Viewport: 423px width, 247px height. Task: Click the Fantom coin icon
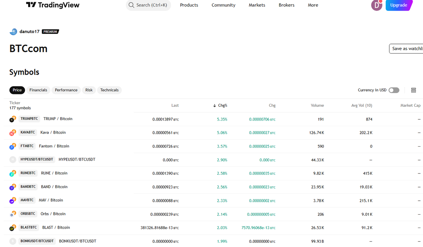[x=13, y=146]
